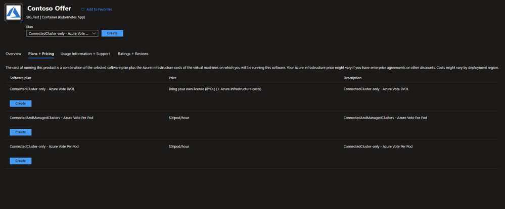This screenshot has height=209, width=505.
Task: Create the ConnectedAndManagedClusters Azure Vote Per Pod plan
Action: coord(21,132)
